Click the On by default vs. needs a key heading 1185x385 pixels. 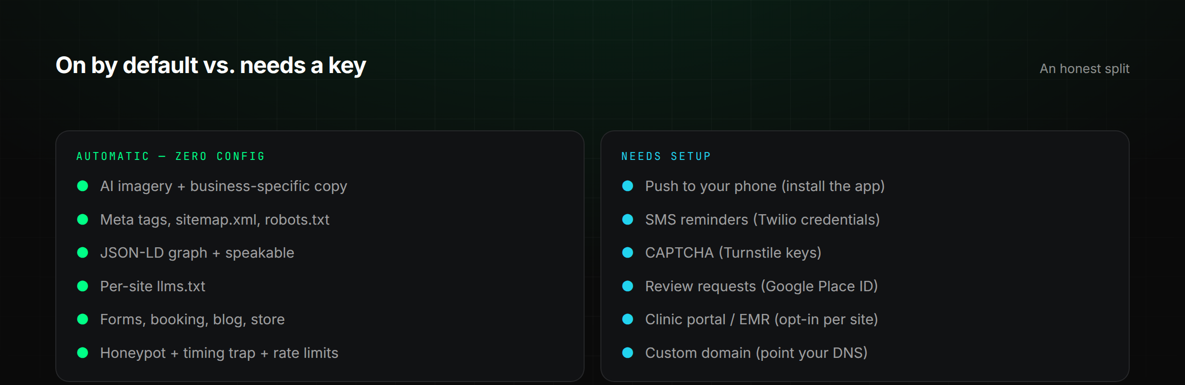(x=211, y=66)
